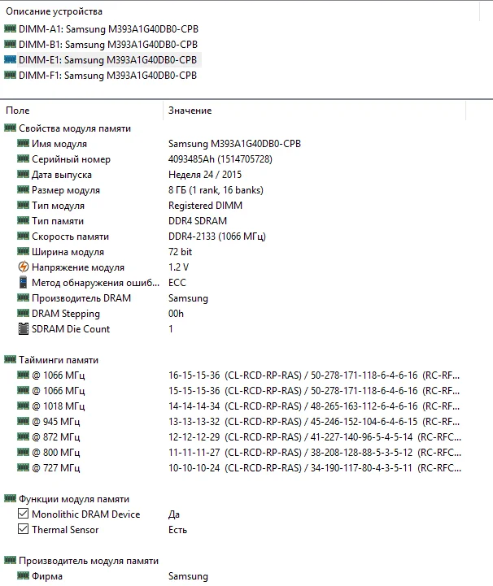Select the value 'Registered DIMM'
Viewport: 493px width, 586px height.
tap(205, 206)
